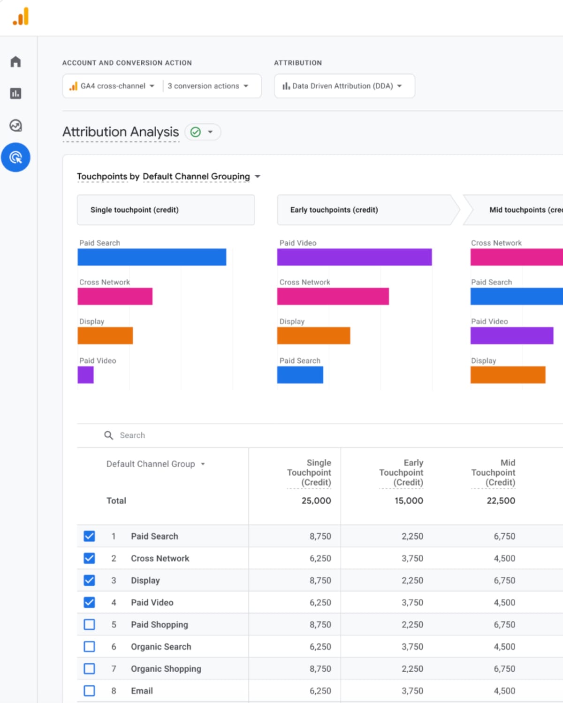563x703 pixels.
Task: Select the Reports icon in sidebar
Action: click(x=16, y=94)
